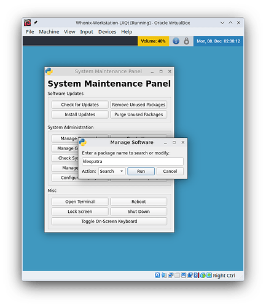The image size is (266, 307).
Task: Click Install Updates
Action: pyautogui.click(x=80, y=114)
